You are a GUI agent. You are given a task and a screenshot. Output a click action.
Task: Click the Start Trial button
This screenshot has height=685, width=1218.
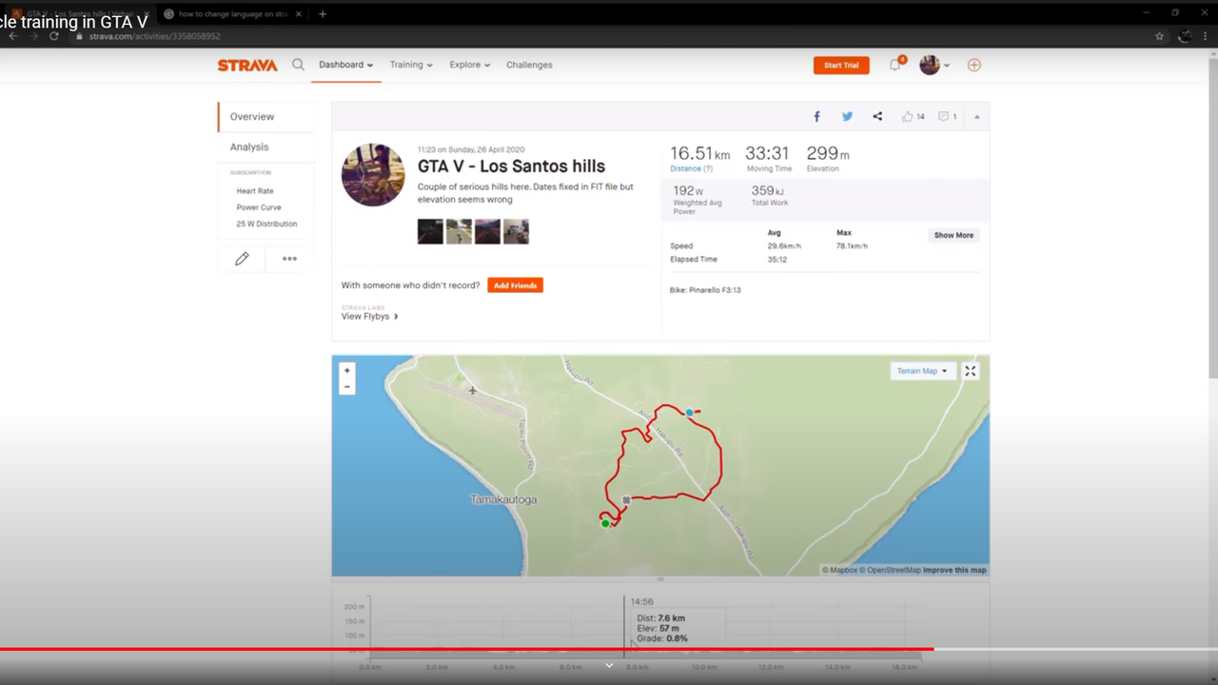coord(841,65)
